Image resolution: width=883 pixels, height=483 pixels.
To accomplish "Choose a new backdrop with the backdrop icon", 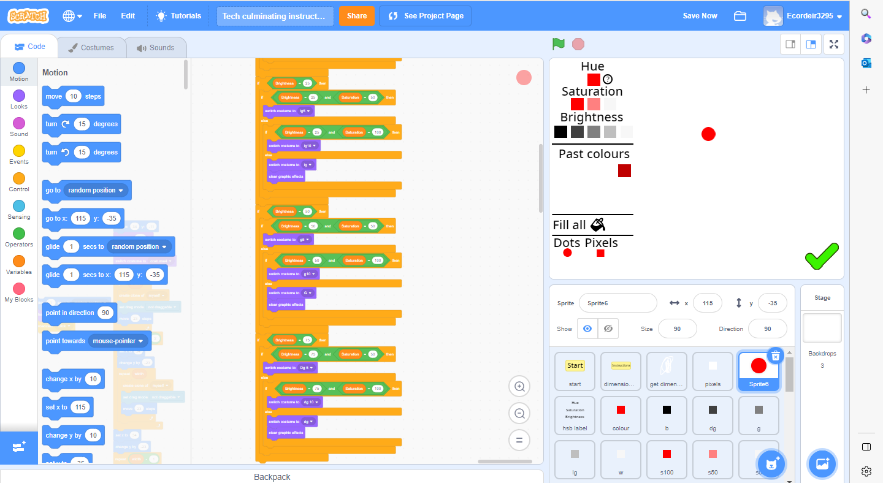I will pyautogui.click(x=822, y=464).
